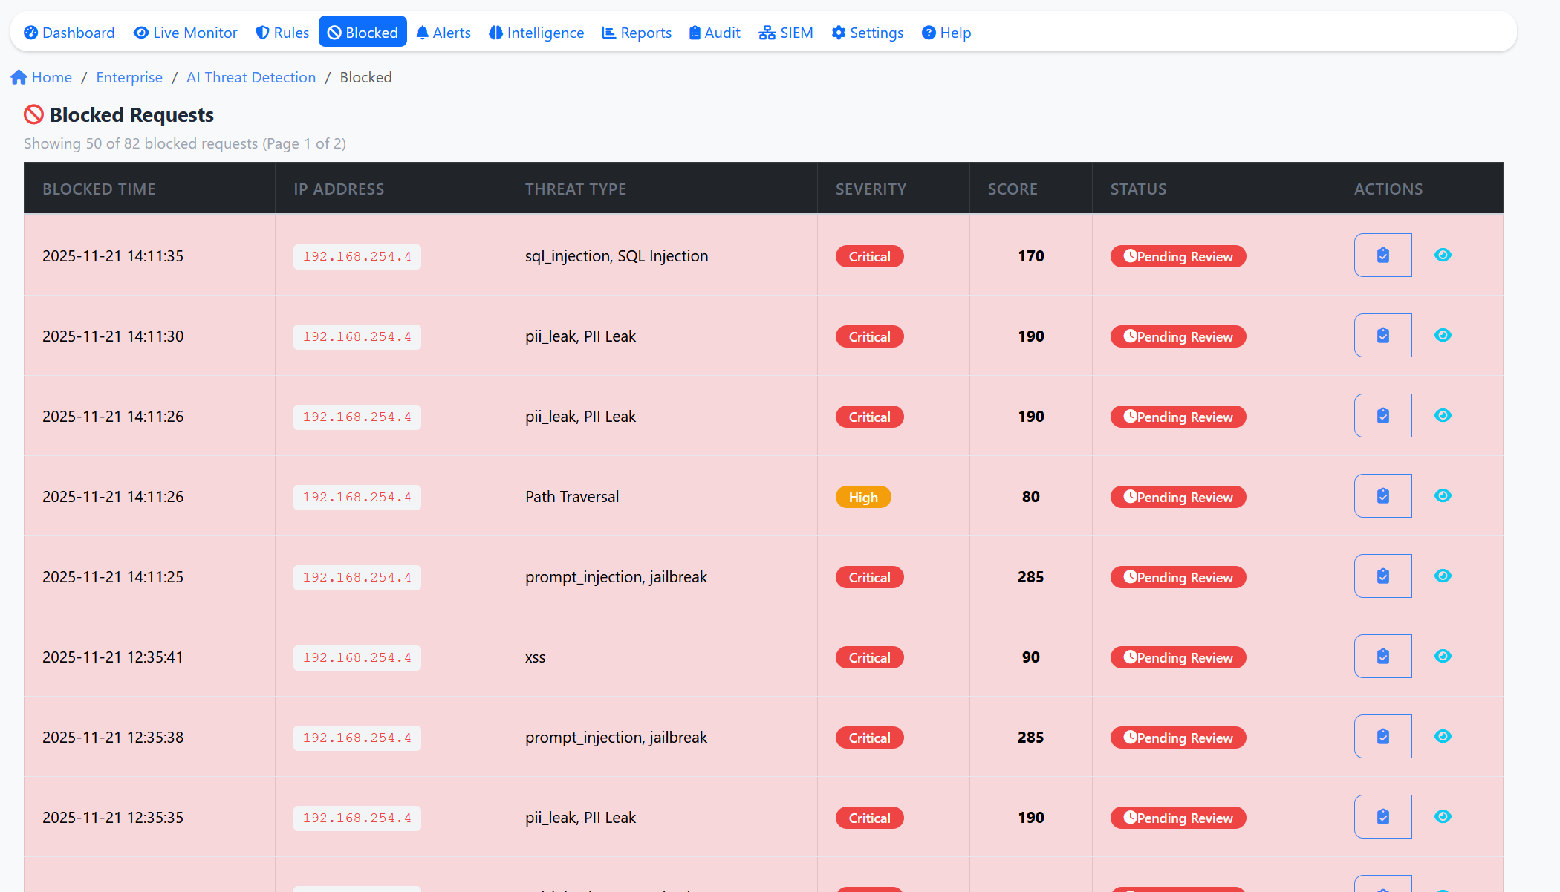Click the High severity badge on Path Traversal
Screen dimensions: 1560x892
[862, 496]
